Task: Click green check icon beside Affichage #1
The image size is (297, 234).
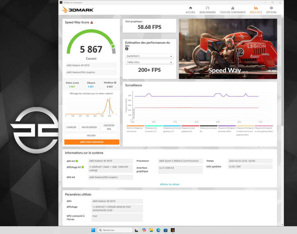Action: tap(82, 167)
